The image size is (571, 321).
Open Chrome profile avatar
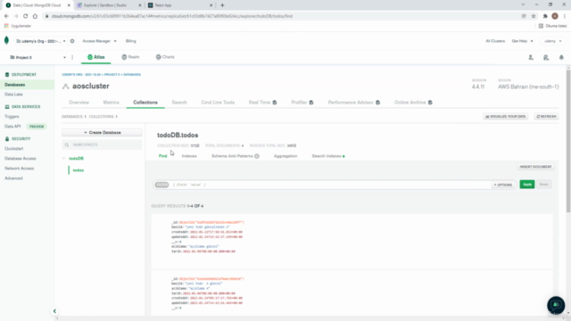tap(555, 16)
